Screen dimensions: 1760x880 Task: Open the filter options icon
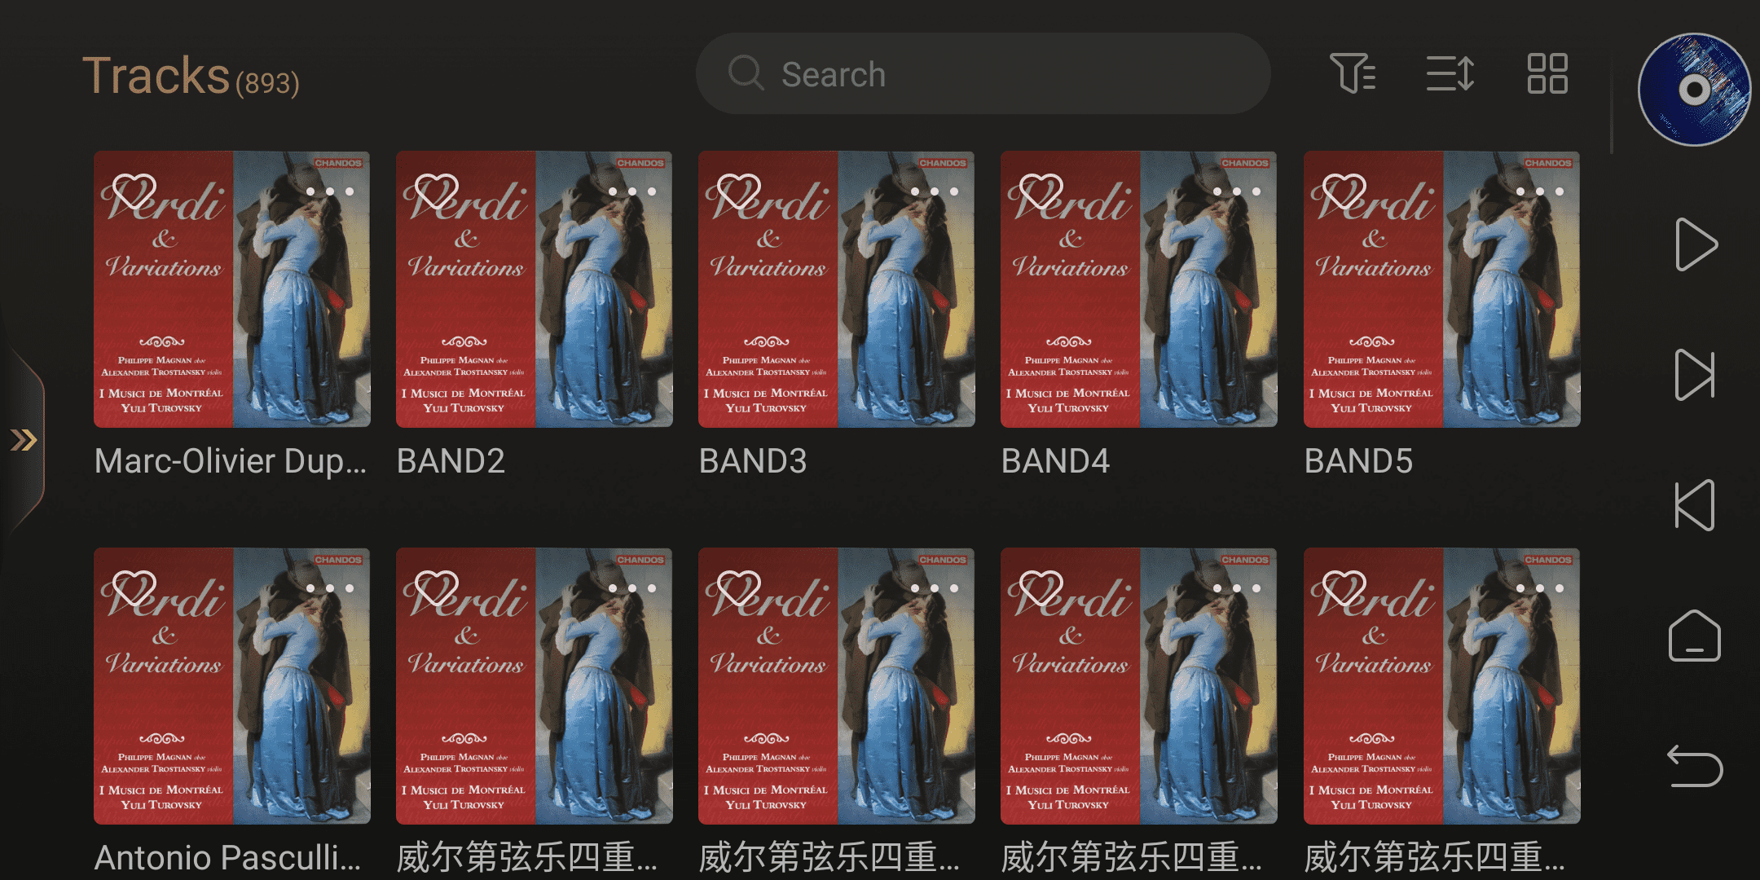click(1352, 73)
